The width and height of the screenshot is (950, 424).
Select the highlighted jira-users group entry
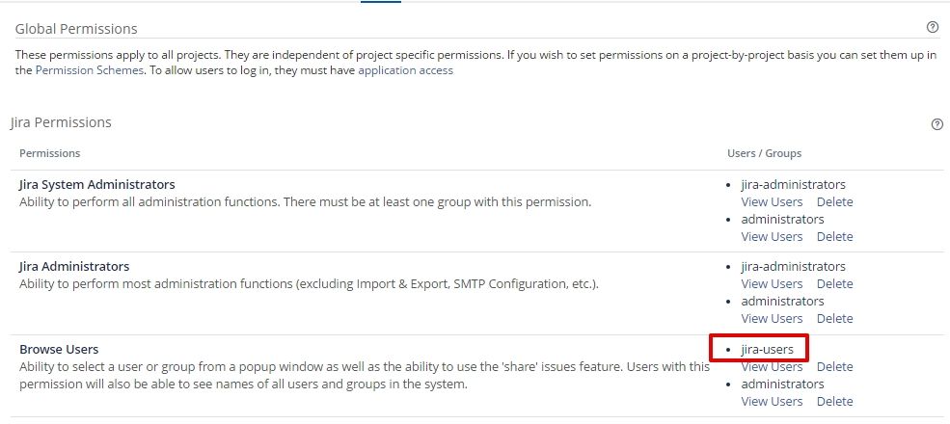(x=767, y=349)
